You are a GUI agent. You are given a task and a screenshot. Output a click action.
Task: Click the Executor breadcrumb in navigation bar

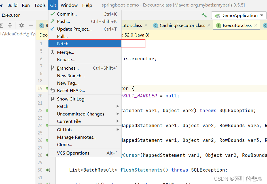click(x=11, y=15)
